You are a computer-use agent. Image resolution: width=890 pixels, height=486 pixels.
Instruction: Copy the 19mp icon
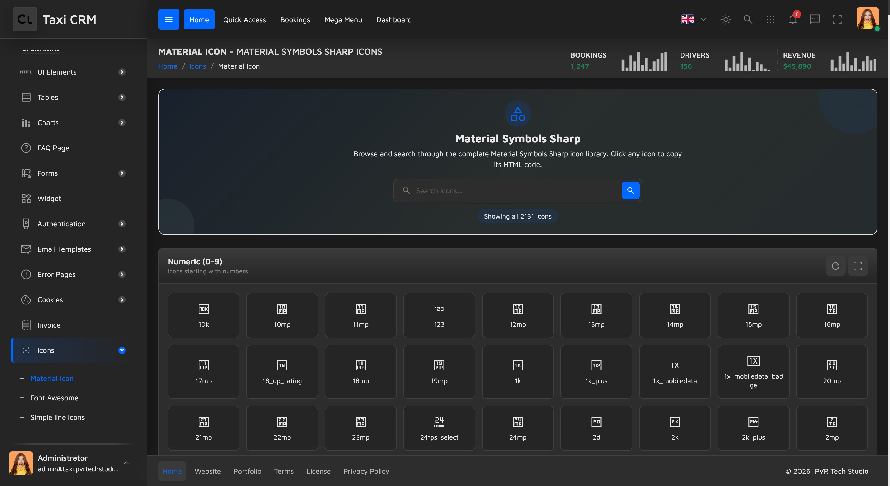(x=439, y=372)
